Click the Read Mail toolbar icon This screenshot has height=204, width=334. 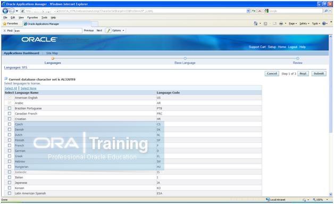pos(274,23)
